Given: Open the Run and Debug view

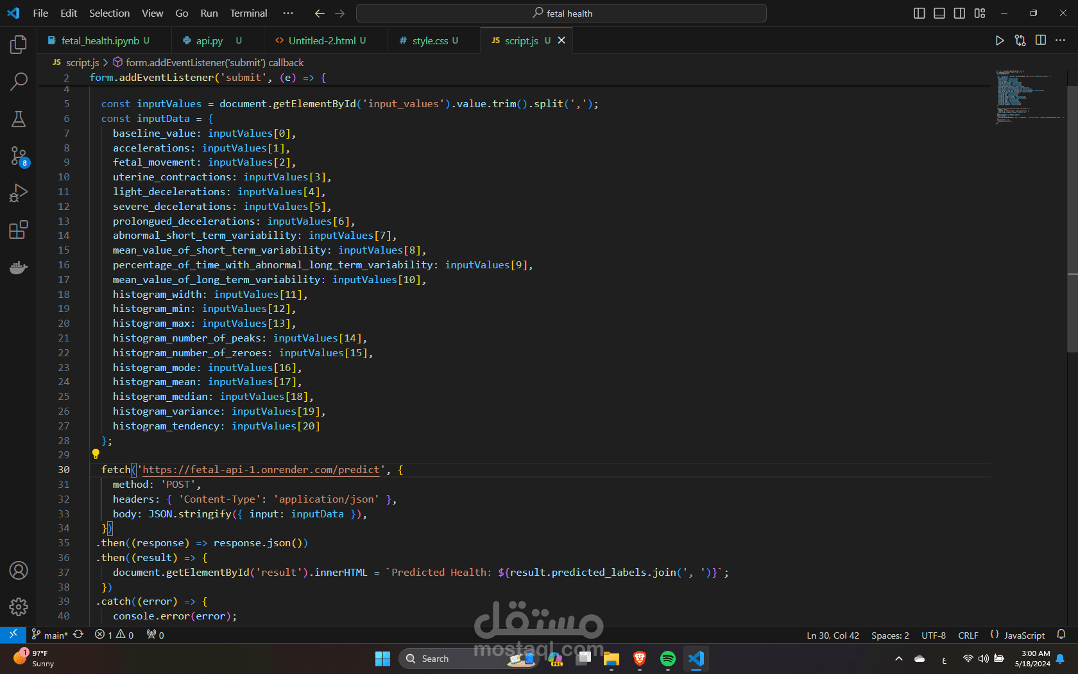Looking at the screenshot, I should [x=19, y=193].
